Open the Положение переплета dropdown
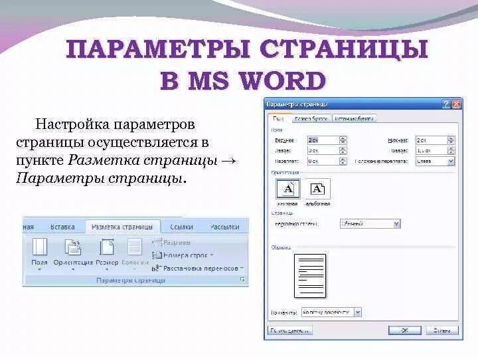This screenshot has height=359, width=478. [x=436, y=161]
